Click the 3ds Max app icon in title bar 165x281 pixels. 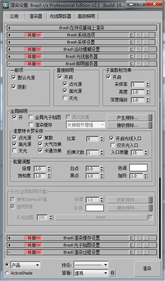(x=6, y=5)
